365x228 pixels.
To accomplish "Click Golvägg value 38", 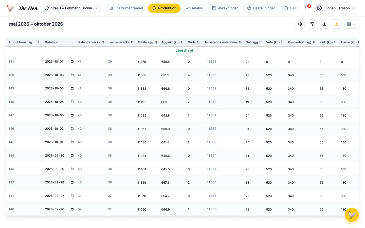I will tap(248, 183).
